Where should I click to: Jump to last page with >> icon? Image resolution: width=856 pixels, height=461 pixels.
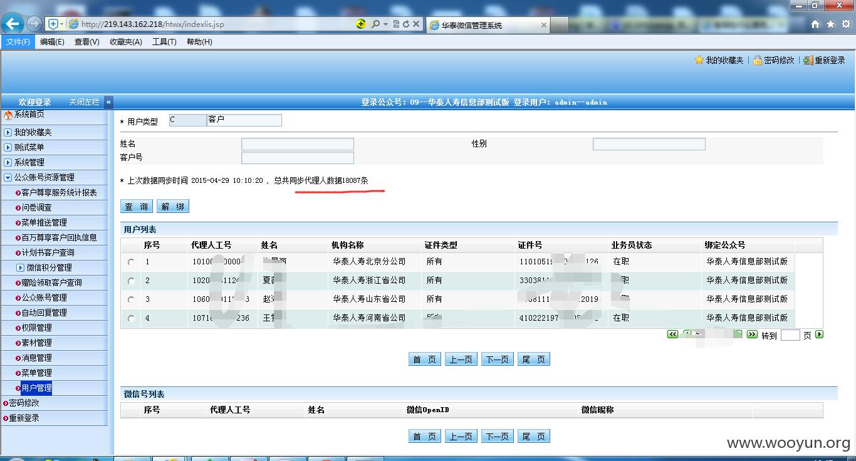(752, 334)
